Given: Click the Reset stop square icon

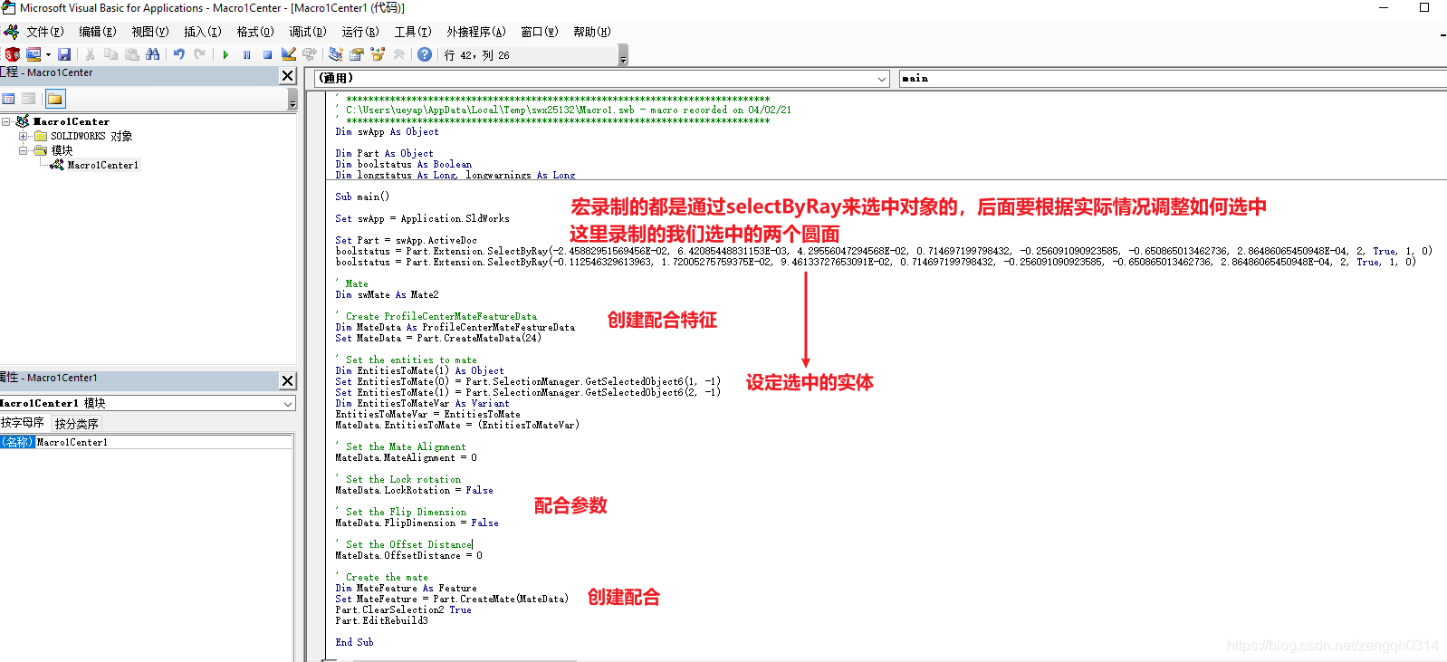Looking at the screenshot, I should tap(267, 54).
